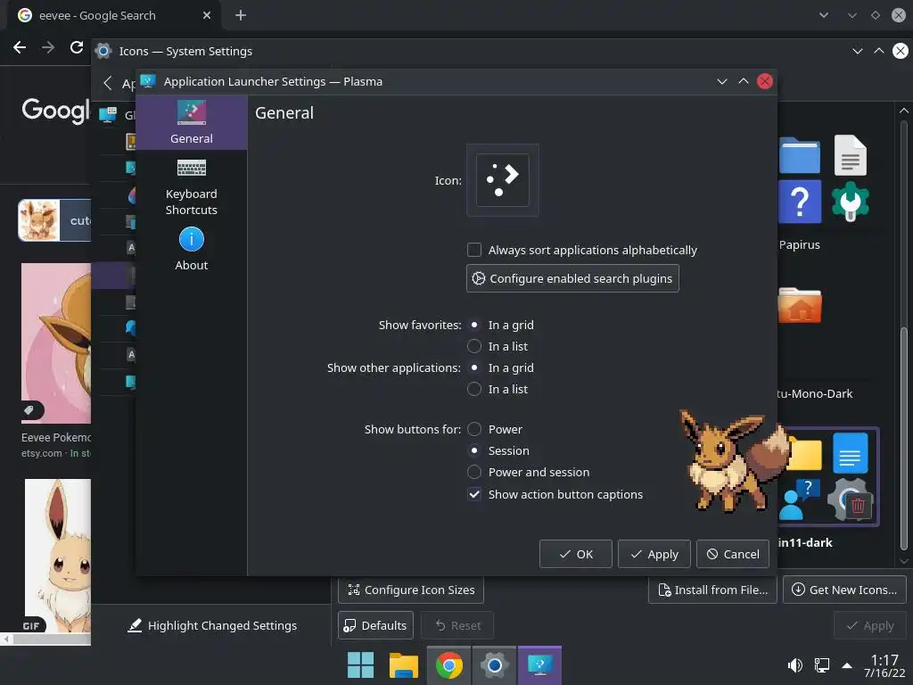
Task: Confirm with the OK button
Action: point(575,554)
